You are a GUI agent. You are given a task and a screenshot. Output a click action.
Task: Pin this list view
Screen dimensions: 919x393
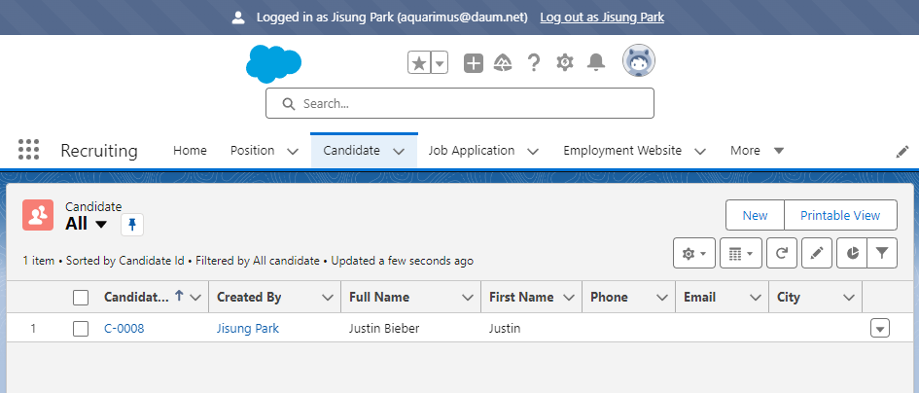[132, 225]
